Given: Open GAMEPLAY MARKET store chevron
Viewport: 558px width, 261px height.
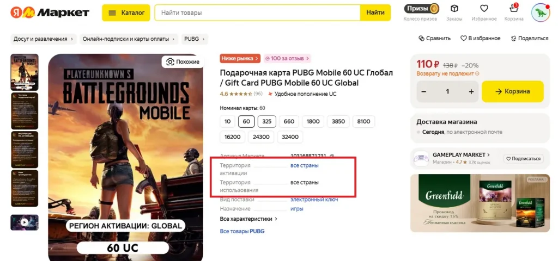Looking at the screenshot, I should [x=488, y=155].
